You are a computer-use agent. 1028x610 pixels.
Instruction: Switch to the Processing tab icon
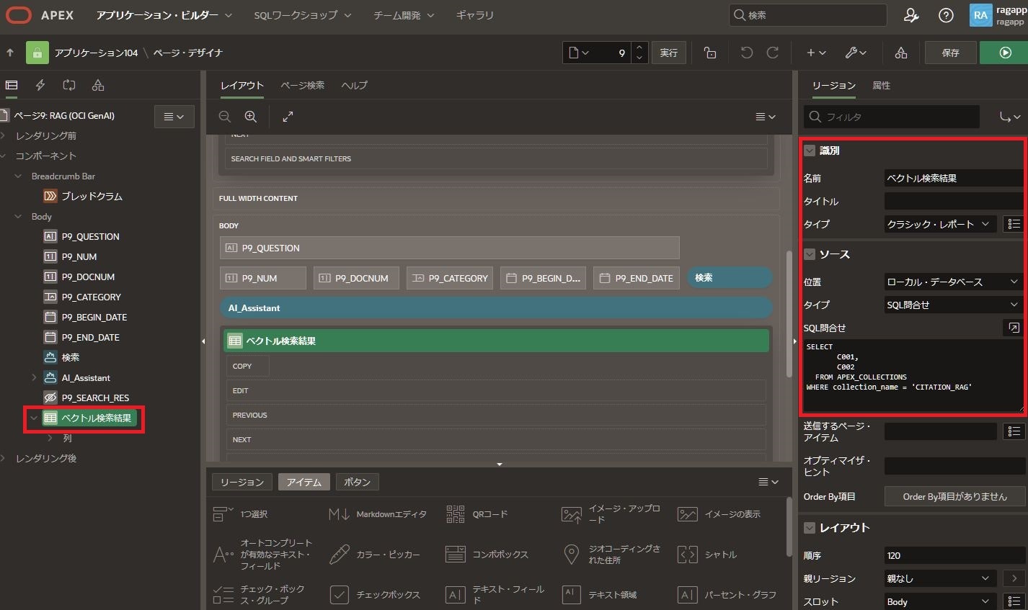[x=69, y=85]
